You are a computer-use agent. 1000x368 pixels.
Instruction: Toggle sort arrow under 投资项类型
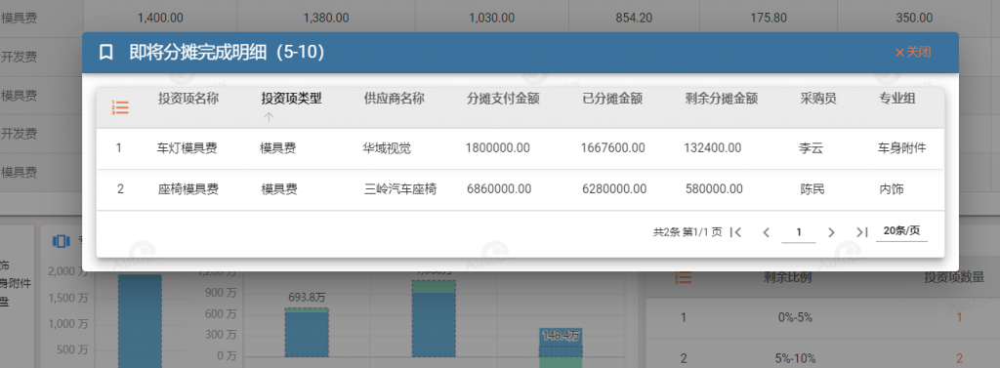click(x=269, y=117)
